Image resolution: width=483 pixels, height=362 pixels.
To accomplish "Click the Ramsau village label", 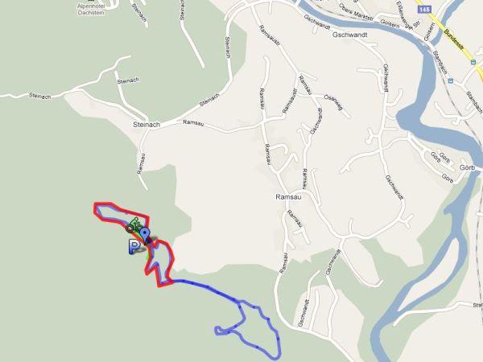I will point(288,197).
